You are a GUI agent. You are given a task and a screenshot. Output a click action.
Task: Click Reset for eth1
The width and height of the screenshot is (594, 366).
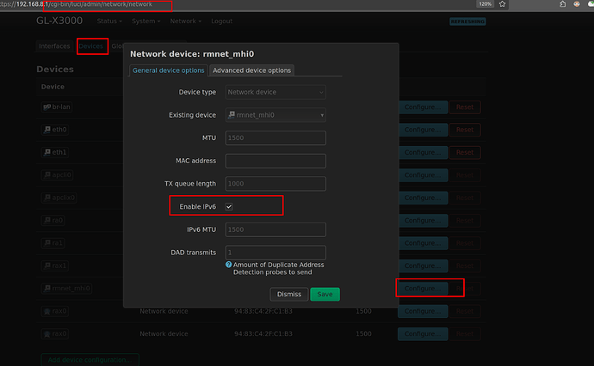coord(465,152)
